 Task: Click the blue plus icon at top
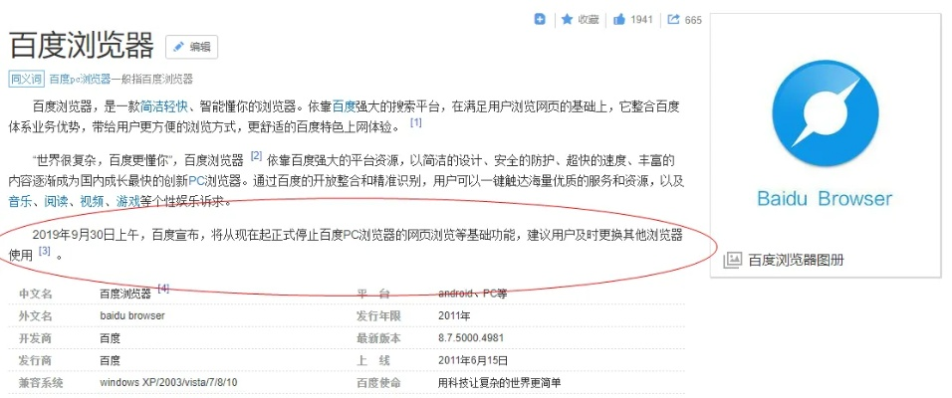click(540, 19)
